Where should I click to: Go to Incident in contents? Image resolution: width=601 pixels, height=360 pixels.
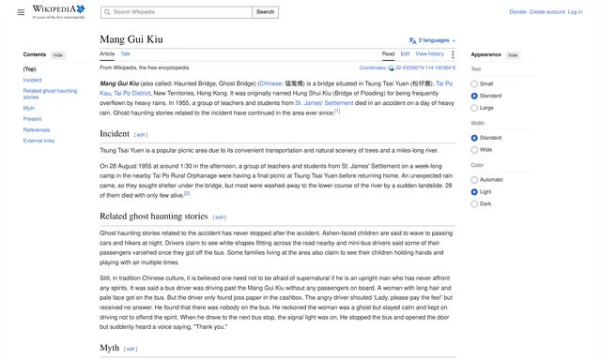[x=32, y=80]
